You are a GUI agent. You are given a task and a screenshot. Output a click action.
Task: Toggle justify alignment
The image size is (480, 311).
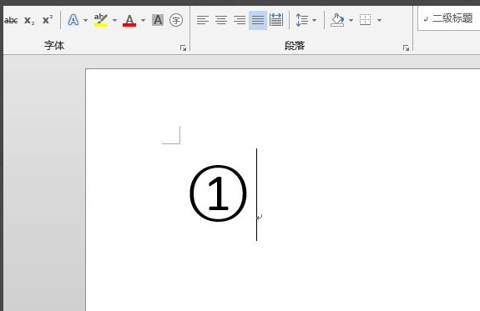(x=258, y=20)
